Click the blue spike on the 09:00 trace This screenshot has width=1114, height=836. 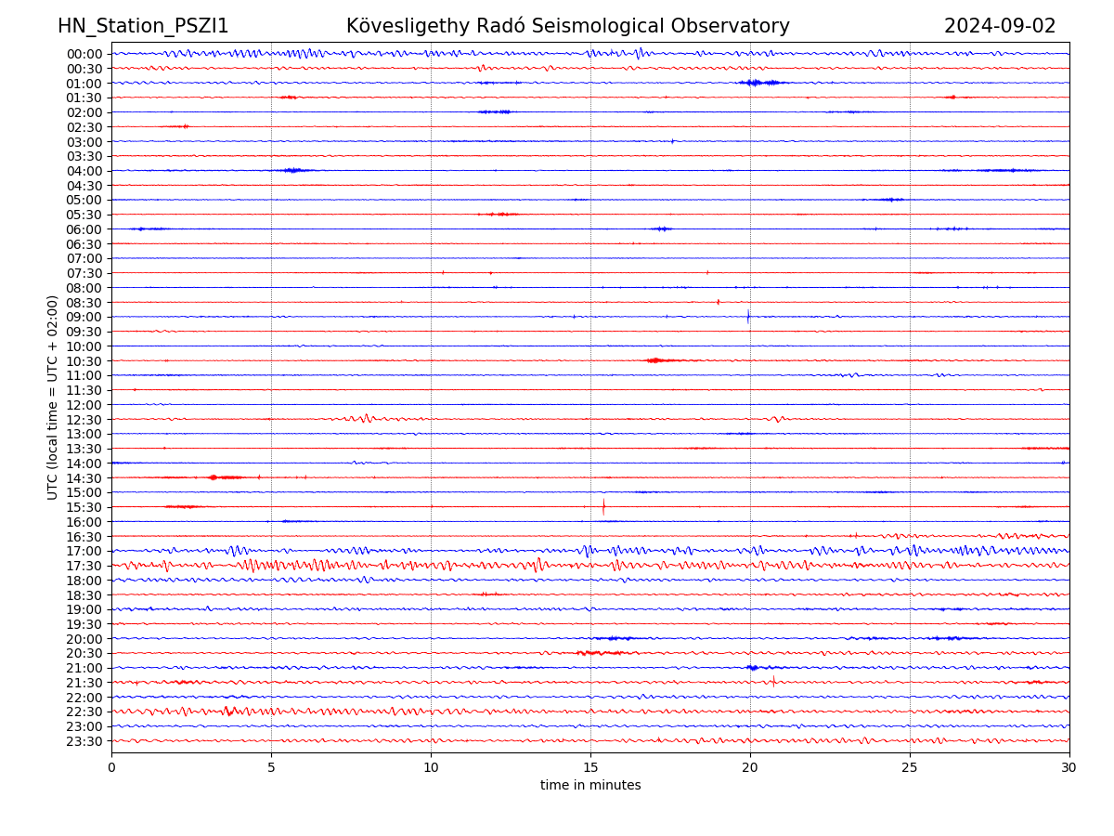[748, 317]
